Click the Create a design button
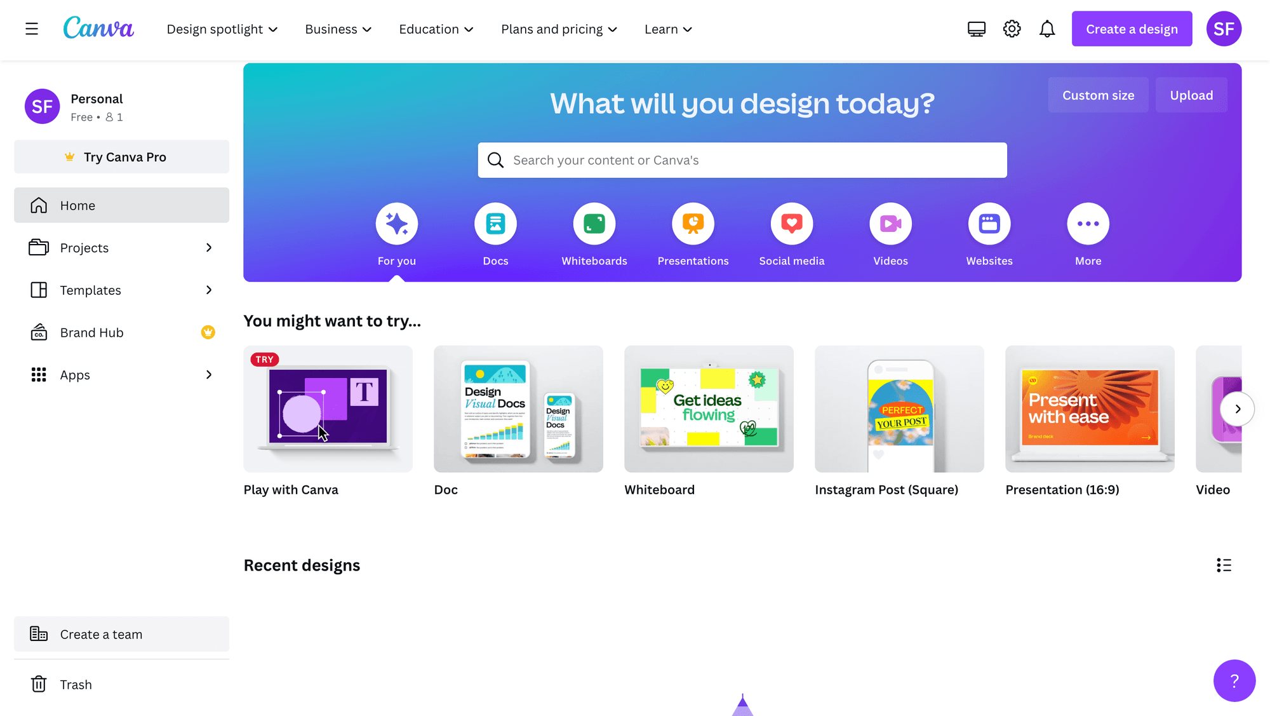Viewport: 1270px width, 716px height. pyautogui.click(x=1131, y=29)
